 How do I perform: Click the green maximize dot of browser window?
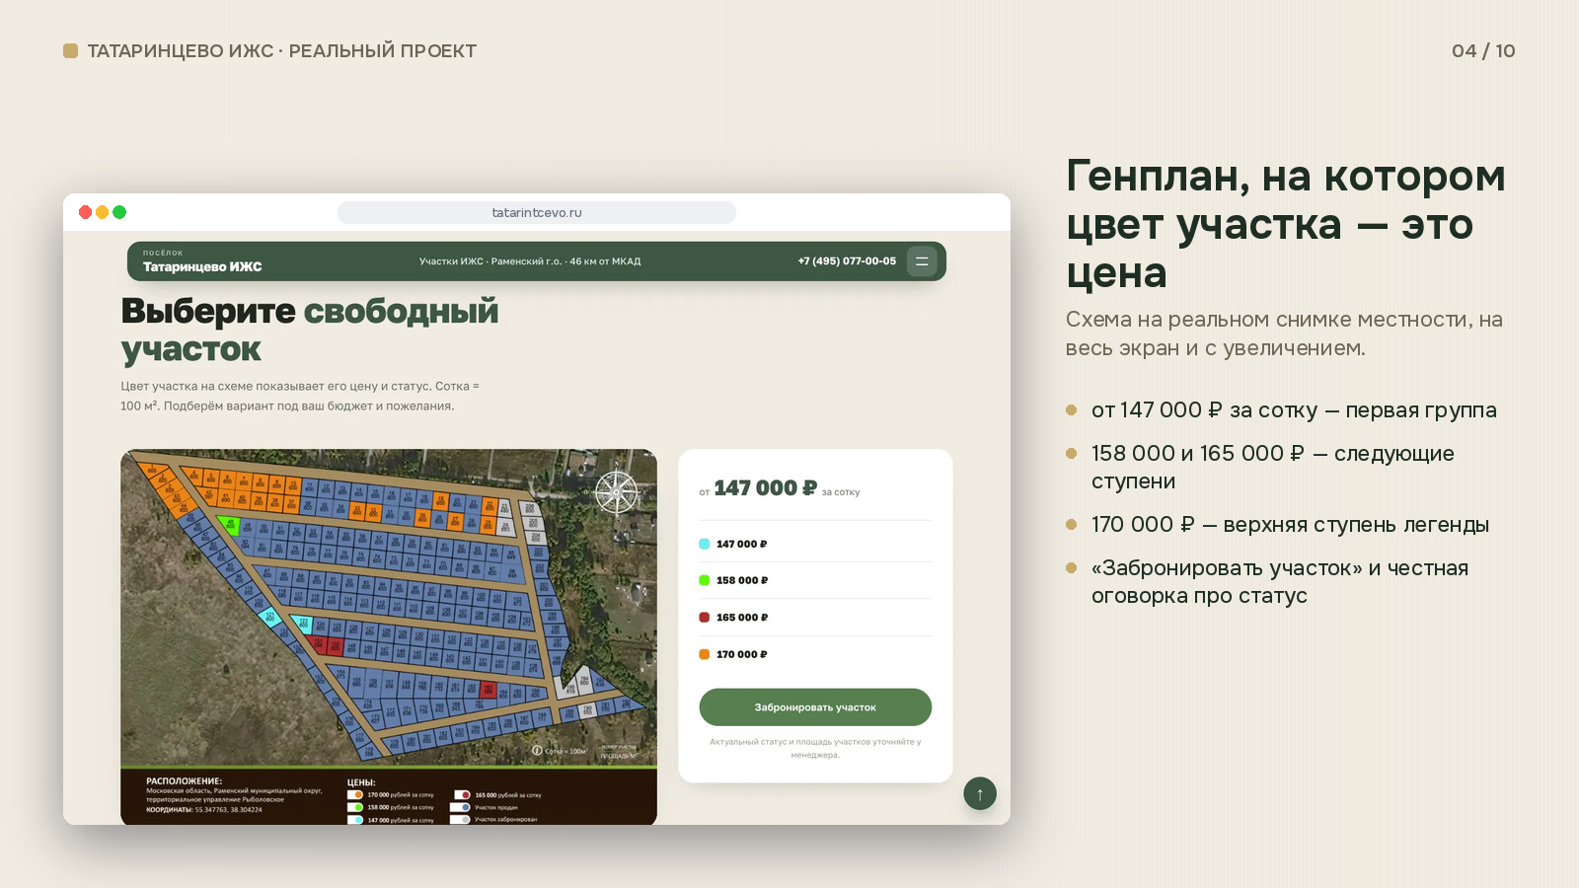click(119, 212)
